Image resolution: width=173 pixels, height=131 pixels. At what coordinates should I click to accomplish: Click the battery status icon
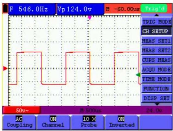coord(5,8)
